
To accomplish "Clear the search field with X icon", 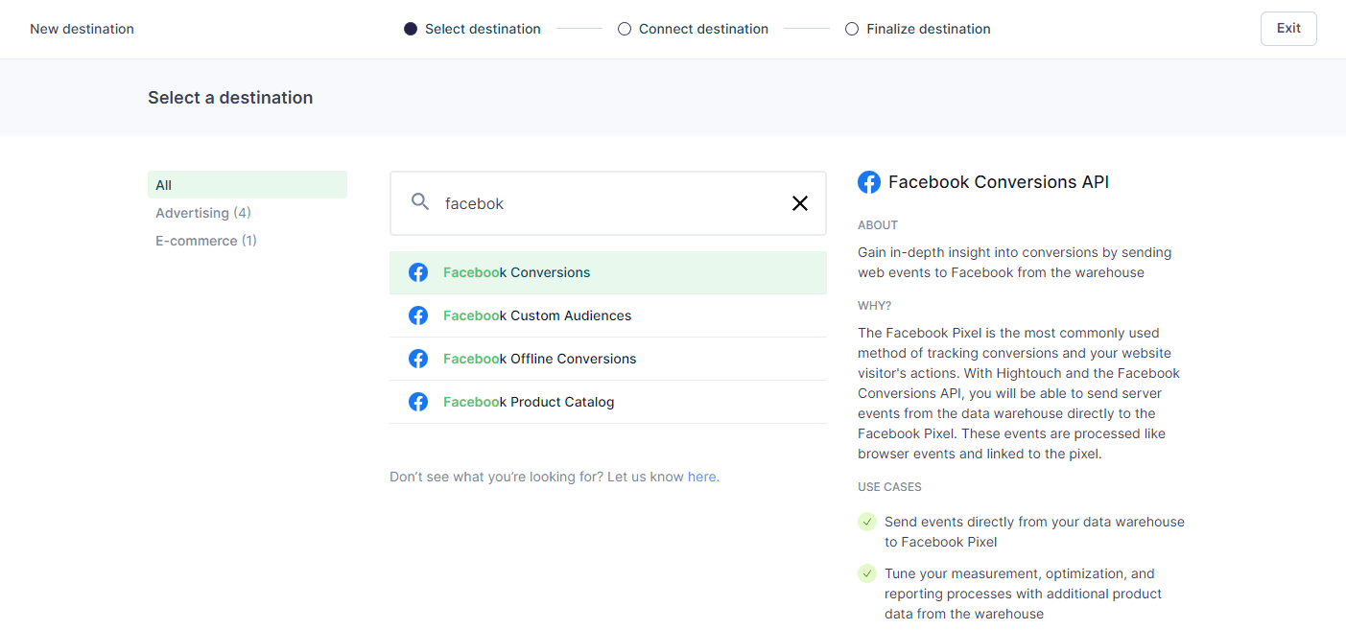I will tap(799, 203).
